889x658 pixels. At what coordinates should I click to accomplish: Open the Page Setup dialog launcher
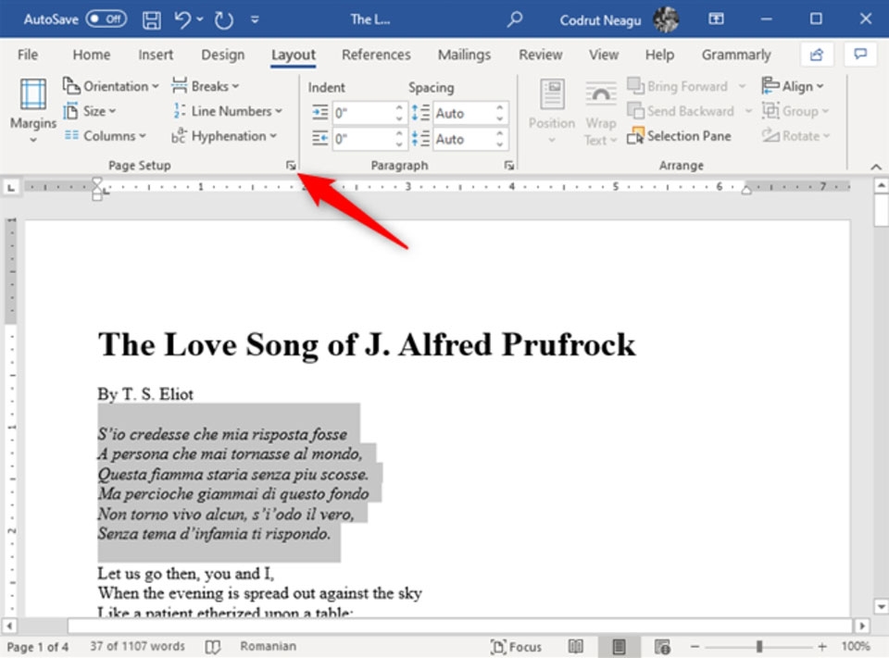pos(291,166)
